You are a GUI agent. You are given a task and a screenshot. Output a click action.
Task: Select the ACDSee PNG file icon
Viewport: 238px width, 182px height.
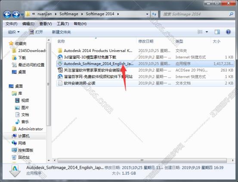coord(60,70)
